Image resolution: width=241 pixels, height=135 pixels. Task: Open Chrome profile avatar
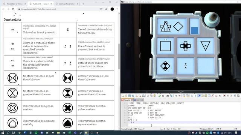112,9
